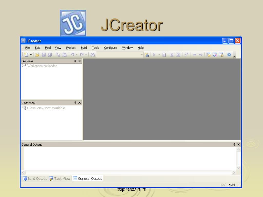Click the Find binoculars icon
Screen dimensions: 263x197
tap(92, 55)
